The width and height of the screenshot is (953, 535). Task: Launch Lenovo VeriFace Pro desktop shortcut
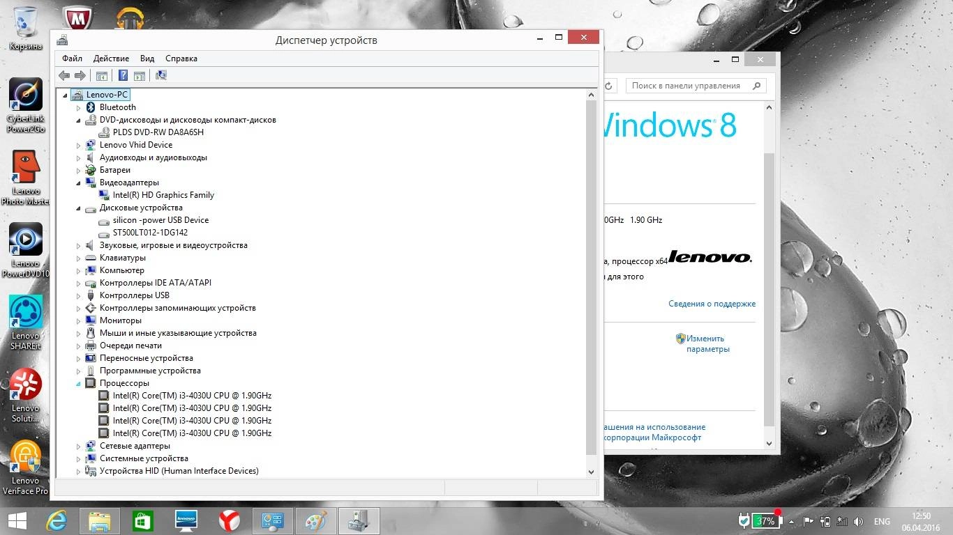26,467
